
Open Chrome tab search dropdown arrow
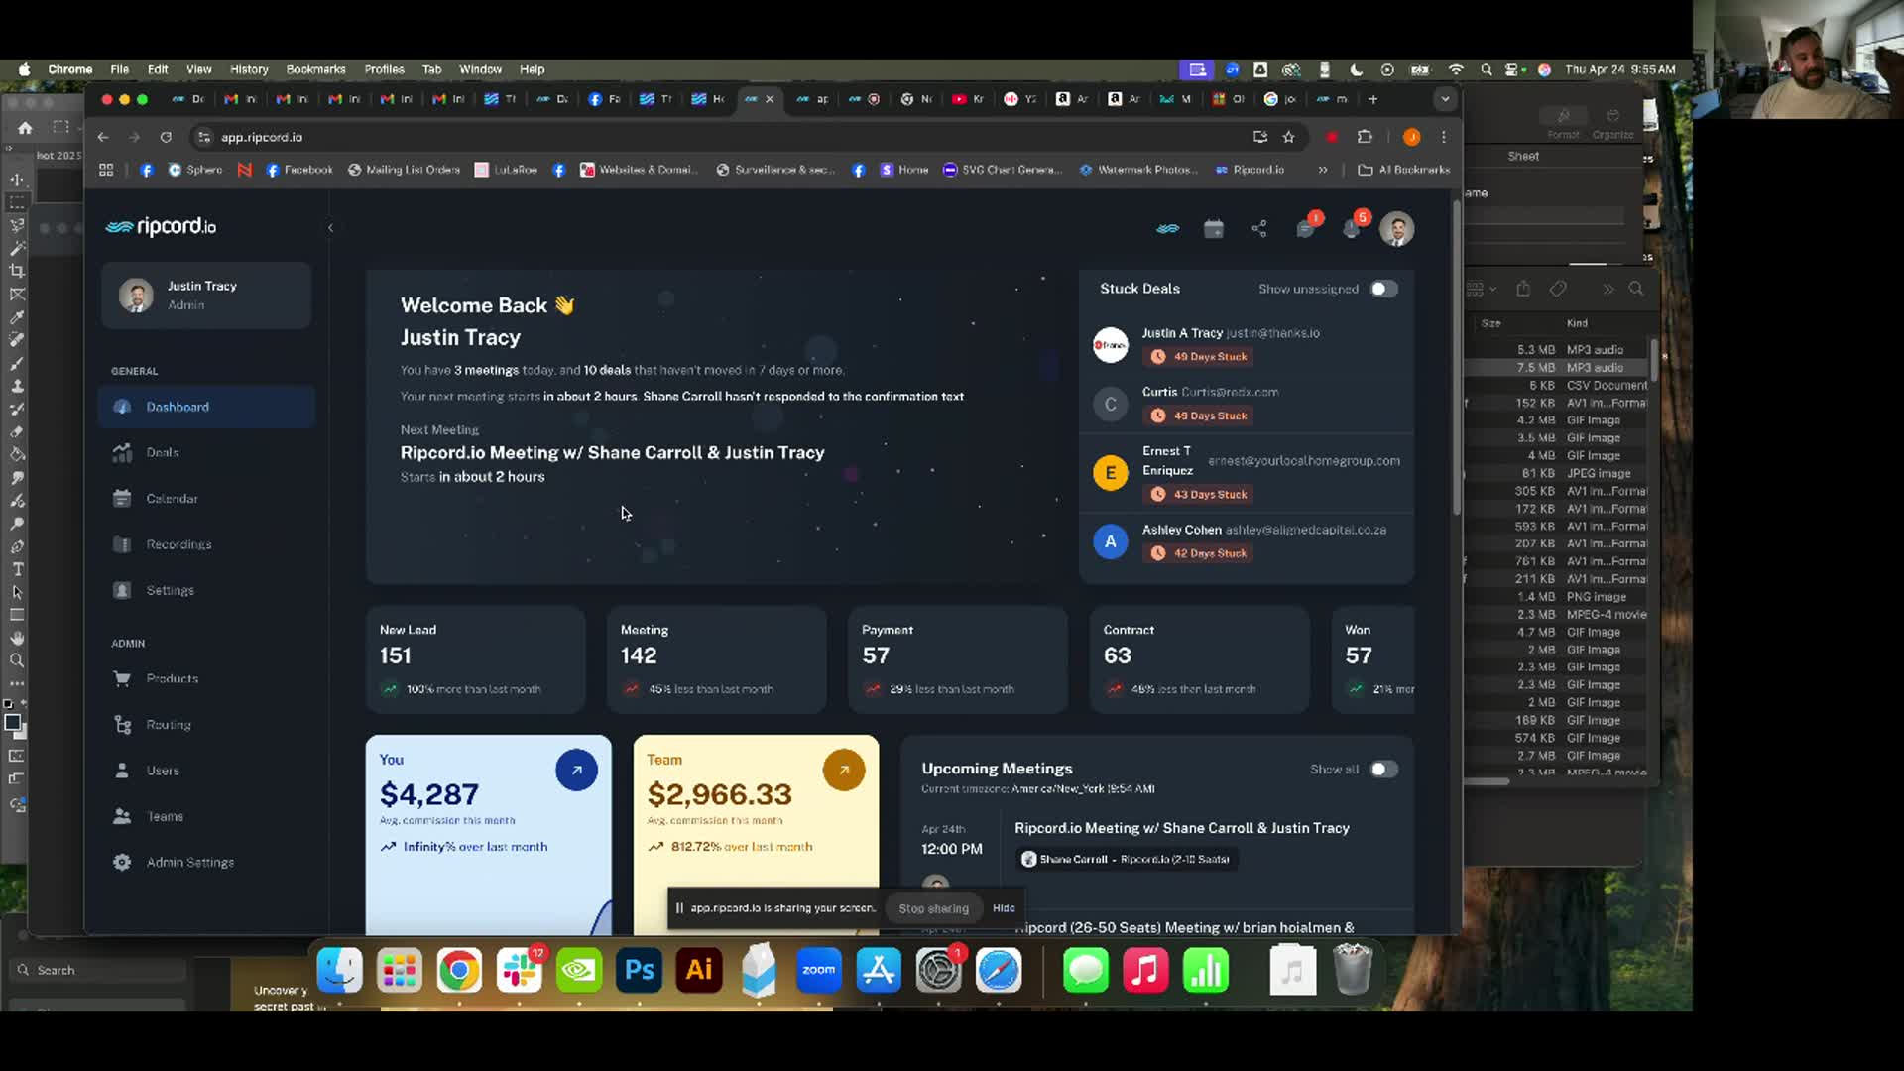[1445, 99]
